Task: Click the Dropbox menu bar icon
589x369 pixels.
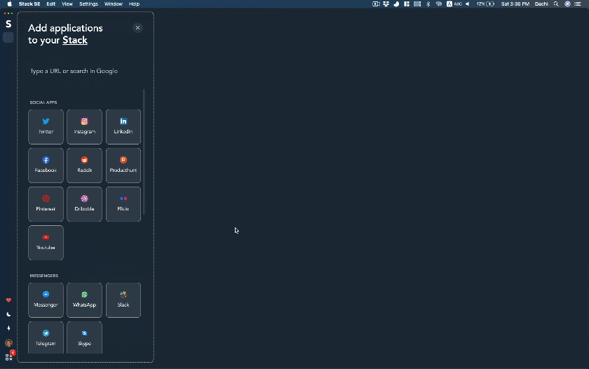Action: pyautogui.click(x=386, y=4)
